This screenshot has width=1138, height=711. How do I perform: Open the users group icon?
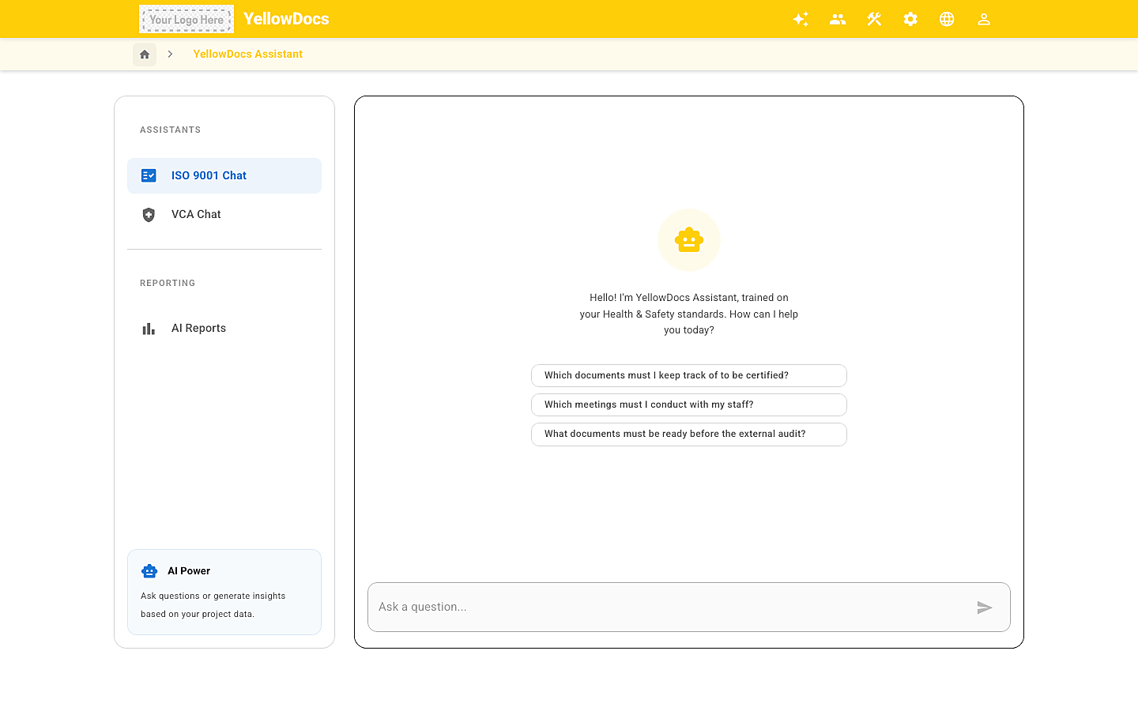pyautogui.click(x=838, y=19)
